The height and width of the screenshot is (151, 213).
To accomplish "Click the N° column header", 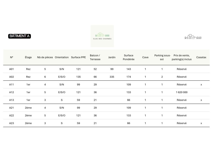I will (x=12, y=57).
